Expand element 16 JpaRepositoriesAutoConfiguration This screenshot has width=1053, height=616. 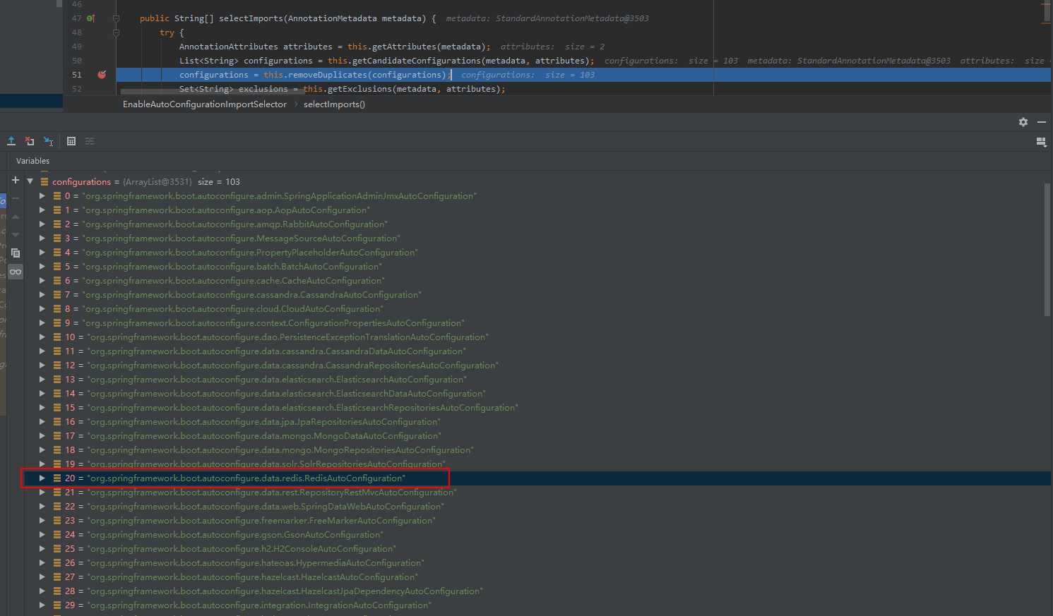[42, 421]
